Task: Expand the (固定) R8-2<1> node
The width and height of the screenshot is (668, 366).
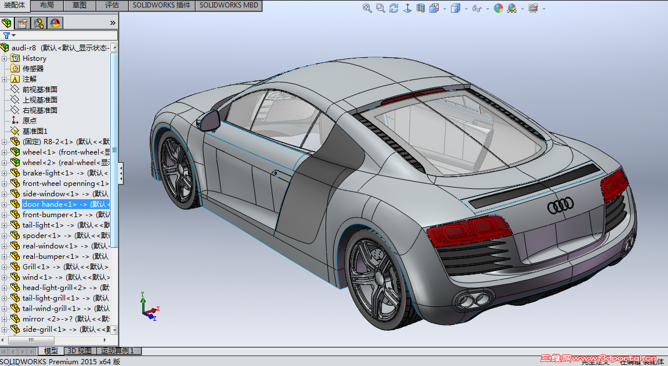Action: pyautogui.click(x=4, y=141)
